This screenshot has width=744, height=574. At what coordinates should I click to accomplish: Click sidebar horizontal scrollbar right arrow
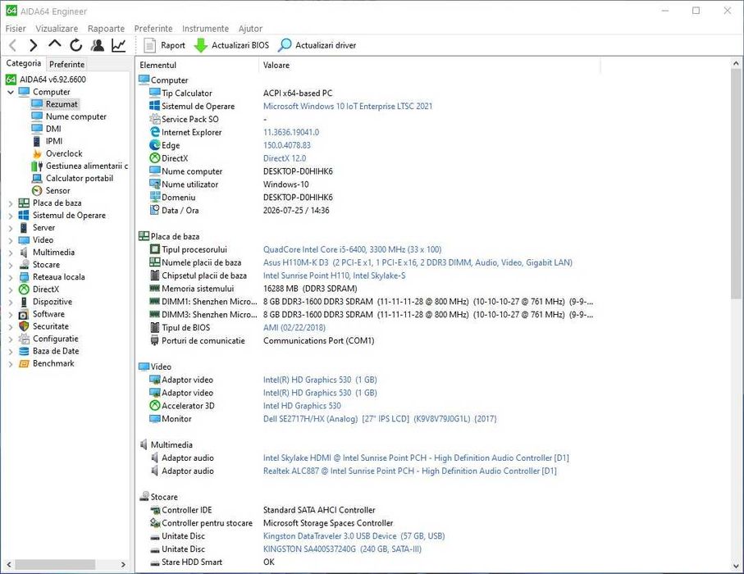[123, 564]
